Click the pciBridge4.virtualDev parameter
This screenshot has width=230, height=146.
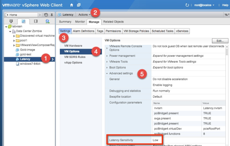[x=168, y=129]
